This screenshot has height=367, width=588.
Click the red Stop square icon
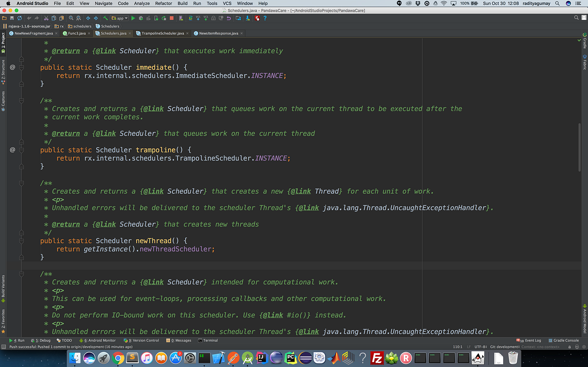point(171,18)
